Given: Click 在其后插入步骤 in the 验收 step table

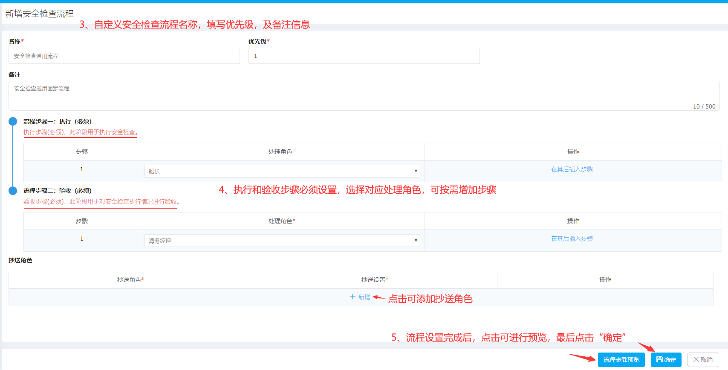Looking at the screenshot, I should click(572, 238).
